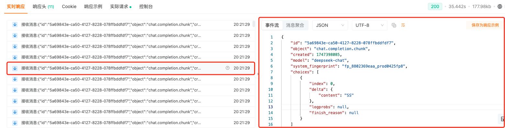The image size is (505, 128).
Task: Click 保存为响应示例 button
Action: tap(485, 25)
